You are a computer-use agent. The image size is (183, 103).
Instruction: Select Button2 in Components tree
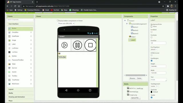(134, 30)
